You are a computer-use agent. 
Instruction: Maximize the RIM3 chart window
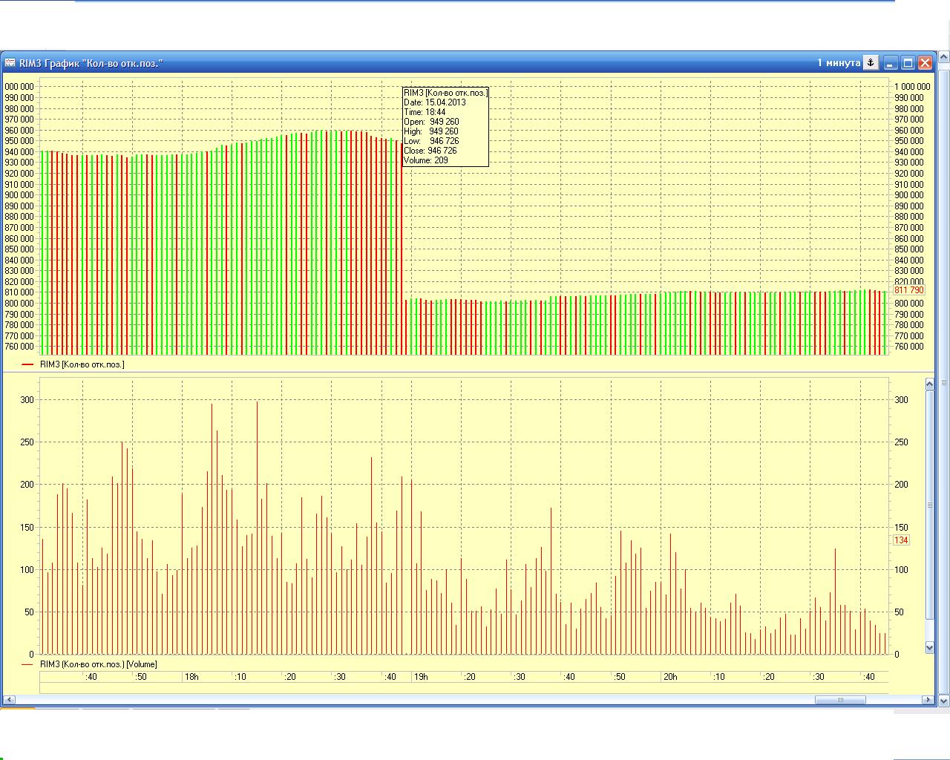[908, 63]
